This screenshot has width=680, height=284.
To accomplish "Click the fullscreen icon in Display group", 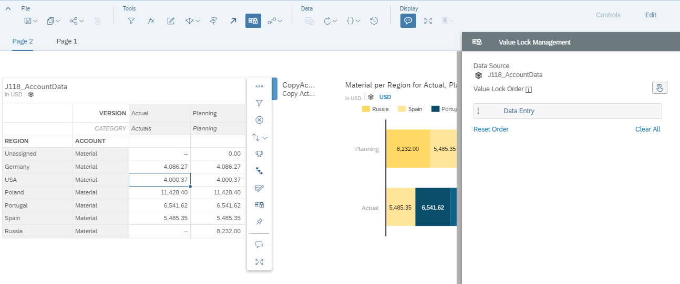I will click(428, 21).
